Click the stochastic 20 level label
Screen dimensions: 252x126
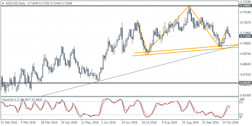click(241, 115)
